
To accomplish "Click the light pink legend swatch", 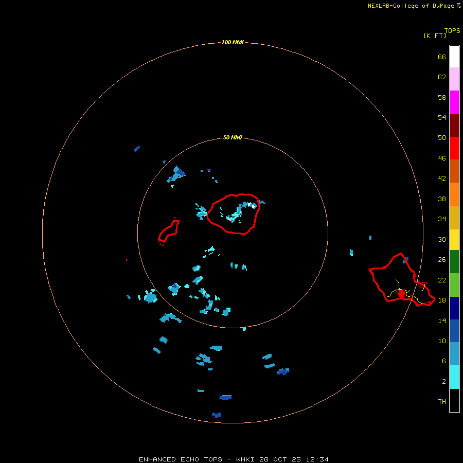I will 454,79.
